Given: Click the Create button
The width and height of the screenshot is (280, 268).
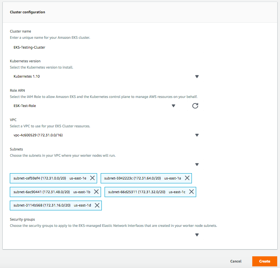Looking at the screenshot, I should coord(264,261).
